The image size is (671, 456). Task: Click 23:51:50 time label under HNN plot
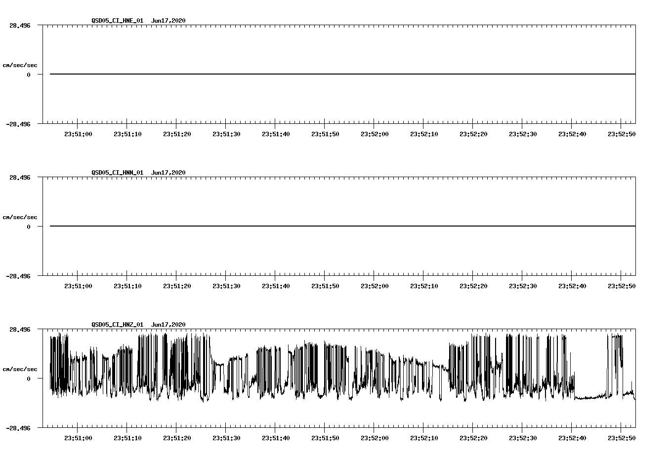tap(325, 286)
